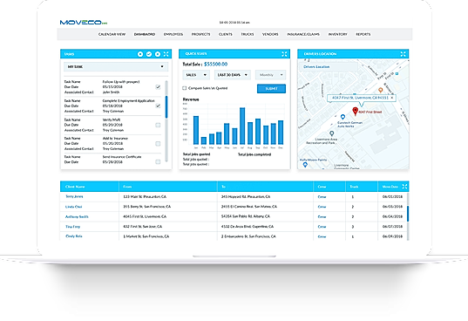Image resolution: width=468 pixels, height=321 pixels.
Task: Open the Reports menu
Action: 363,34
